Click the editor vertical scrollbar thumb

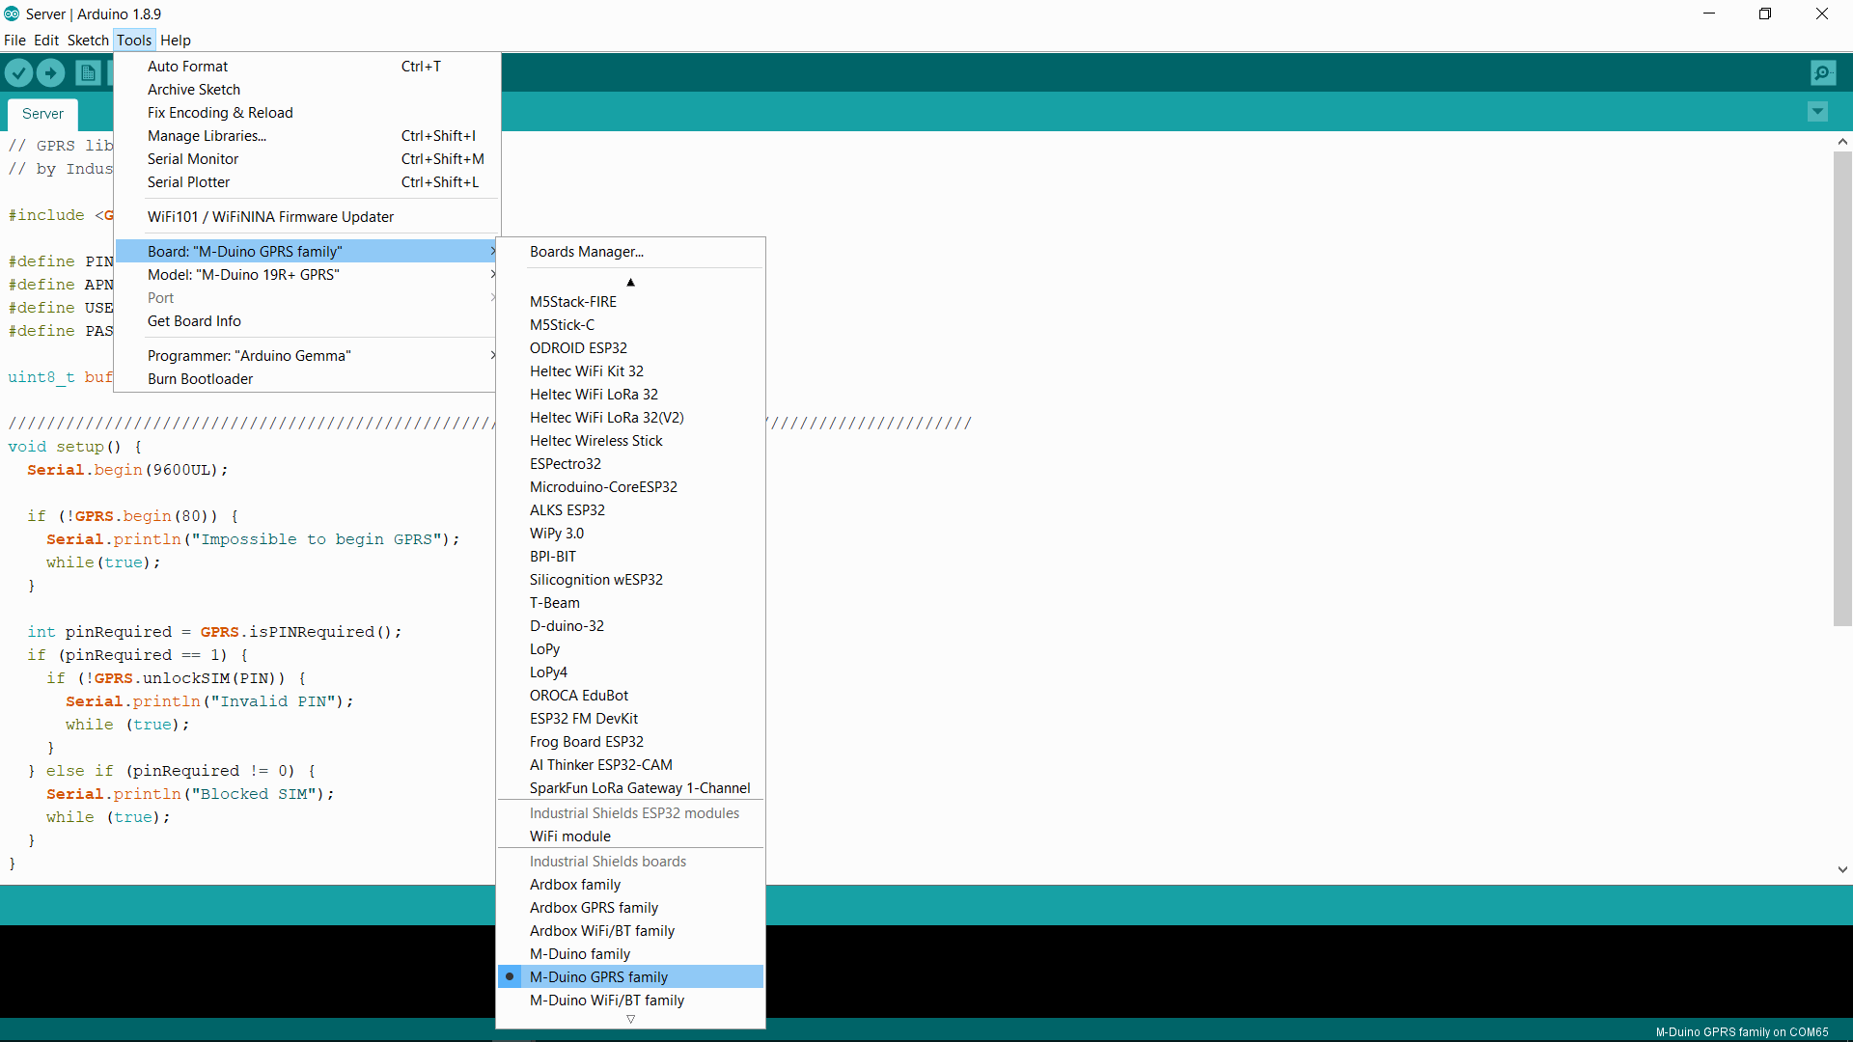point(1842,388)
